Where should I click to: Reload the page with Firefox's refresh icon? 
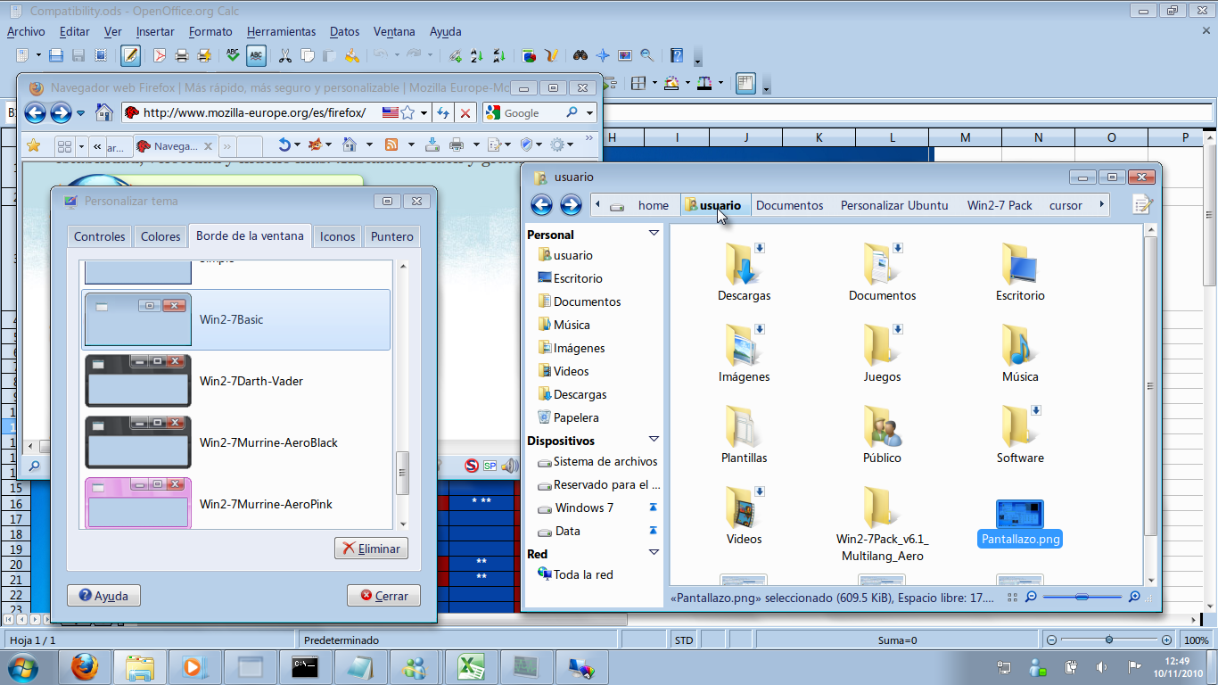tap(443, 113)
